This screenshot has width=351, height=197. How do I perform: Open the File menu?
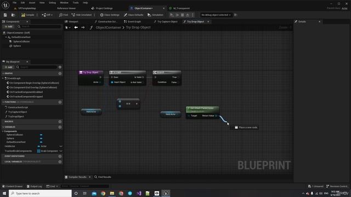[x=15, y=3]
